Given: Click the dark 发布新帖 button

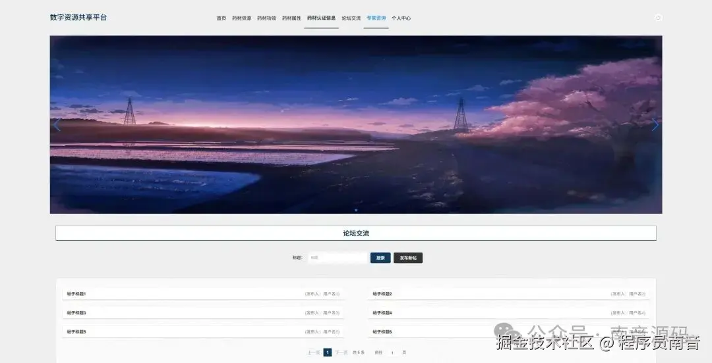Looking at the screenshot, I should point(408,258).
